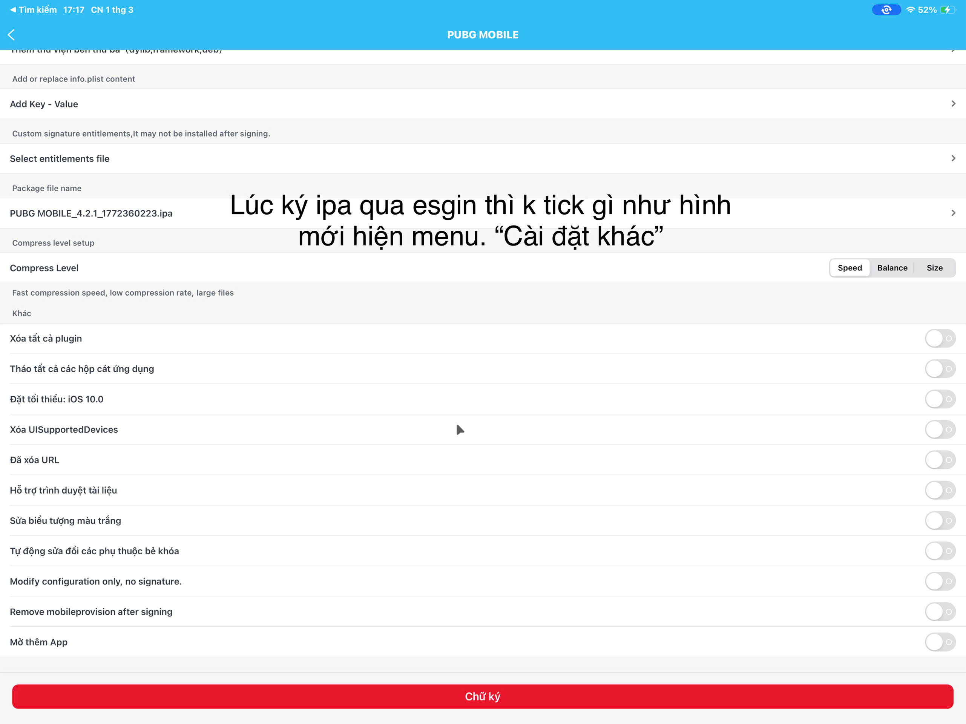
Task: Tap the battery charging icon
Action: 947,10
